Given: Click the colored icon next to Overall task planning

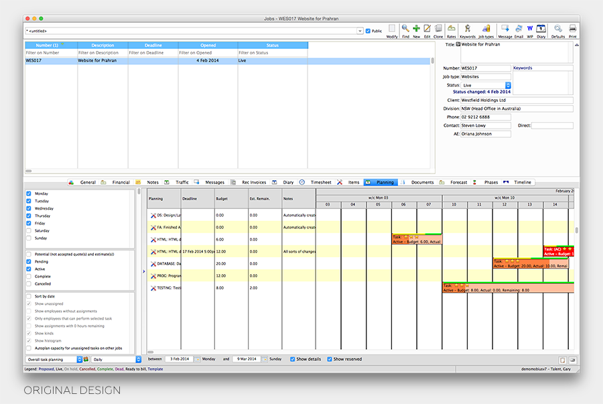Looking at the screenshot, I should 86,359.
